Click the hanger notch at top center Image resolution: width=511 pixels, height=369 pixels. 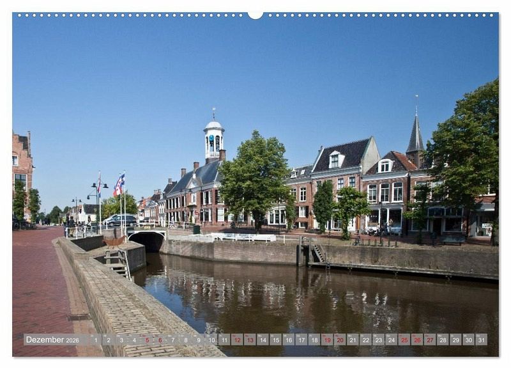click(256, 15)
